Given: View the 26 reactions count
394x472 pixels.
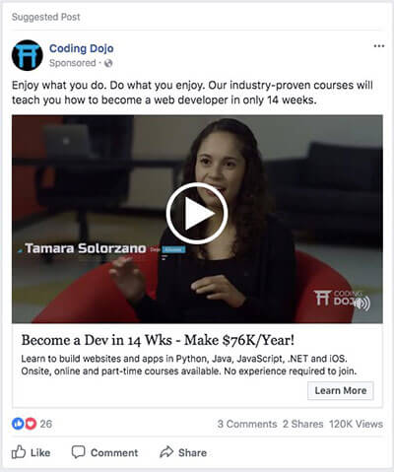Looking at the screenshot, I should click(x=46, y=424).
